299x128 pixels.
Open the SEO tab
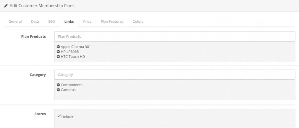click(x=51, y=21)
